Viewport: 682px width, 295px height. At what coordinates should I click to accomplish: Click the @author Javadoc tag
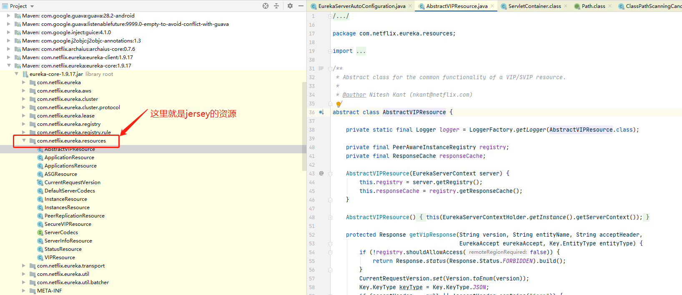(354, 95)
